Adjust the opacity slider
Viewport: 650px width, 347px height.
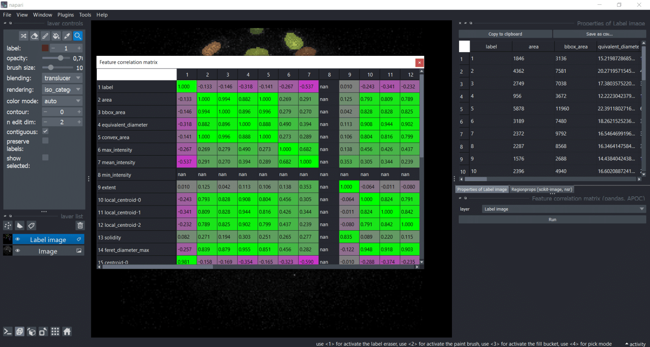[x=60, y=58]
